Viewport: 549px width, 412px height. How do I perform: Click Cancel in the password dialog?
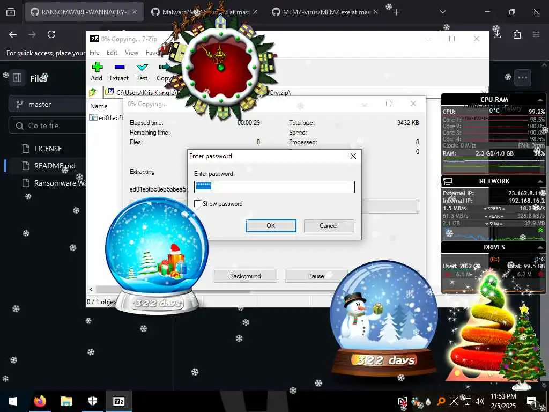coord(329,226)
